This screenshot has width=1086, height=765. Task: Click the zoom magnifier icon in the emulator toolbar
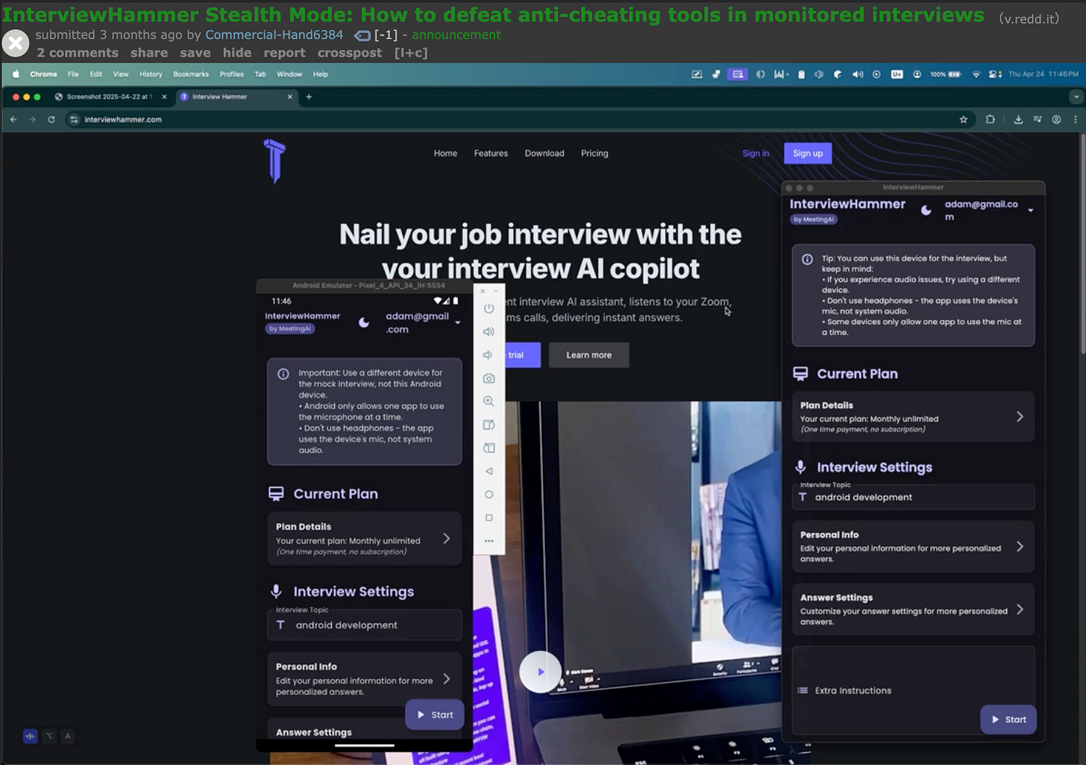coord(489,402)
